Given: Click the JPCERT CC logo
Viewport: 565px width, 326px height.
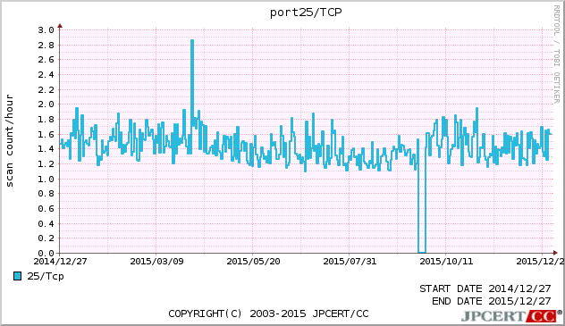Looking at the screenshot, I should pyautogui.click(x=511, y=316).
